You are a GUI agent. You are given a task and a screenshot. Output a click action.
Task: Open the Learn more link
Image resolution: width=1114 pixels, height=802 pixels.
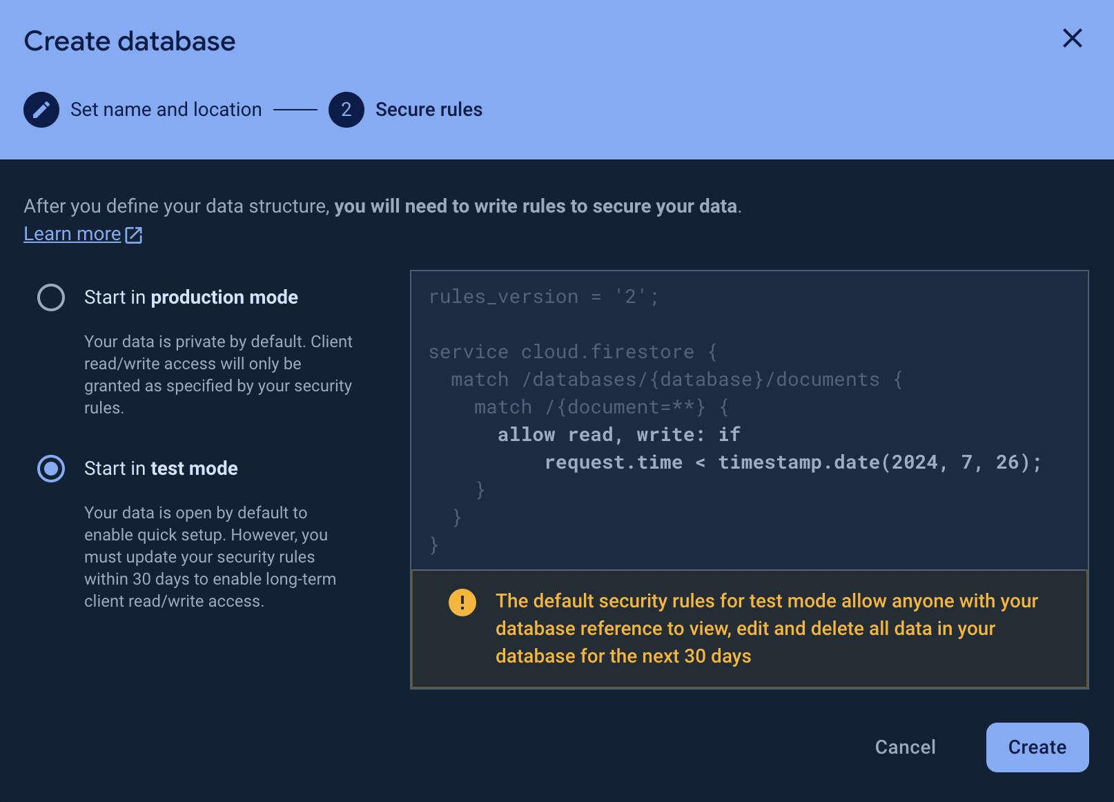tap(72, 234)
